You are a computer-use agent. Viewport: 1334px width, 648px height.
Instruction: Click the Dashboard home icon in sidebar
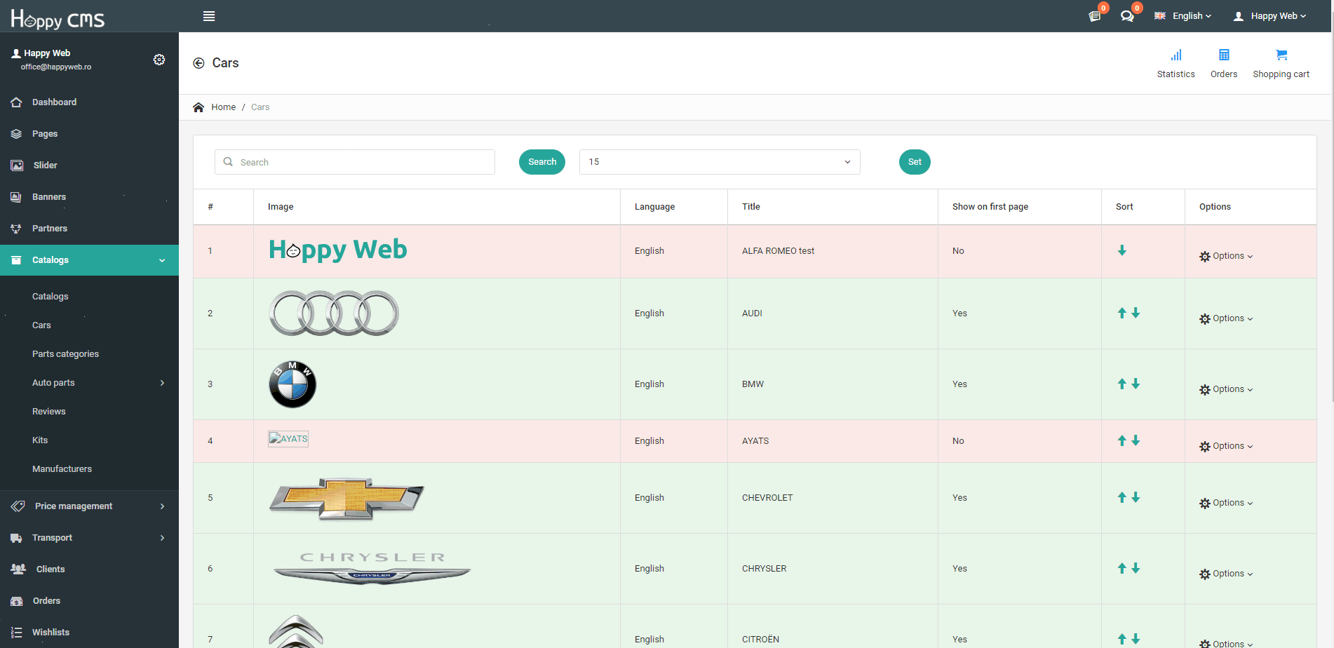coord(16,102)
